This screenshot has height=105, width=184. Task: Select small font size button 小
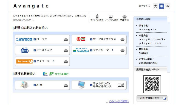168,6
